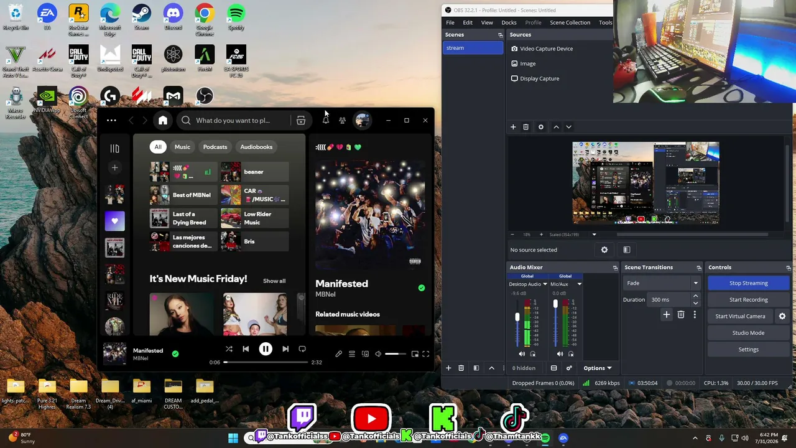The height and width of the screenshot is (448, 796).
Task: Open the Spotify play queue
Action: [352, 354]
